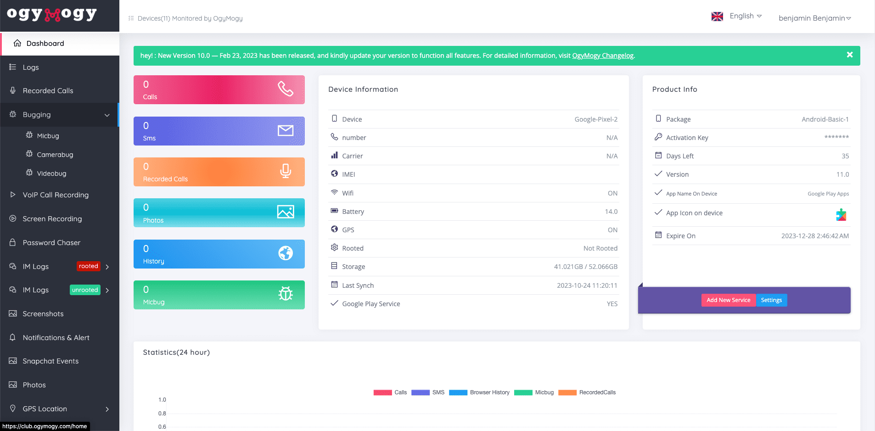Screen dimensions: 875x431
Task: Click the Recorded Calls microphone icon in sidebar
Action: tap(13, 90)
